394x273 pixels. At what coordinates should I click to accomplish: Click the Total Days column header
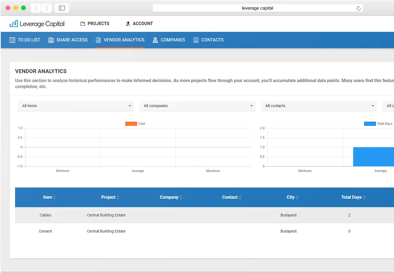[x=353, y=197]
